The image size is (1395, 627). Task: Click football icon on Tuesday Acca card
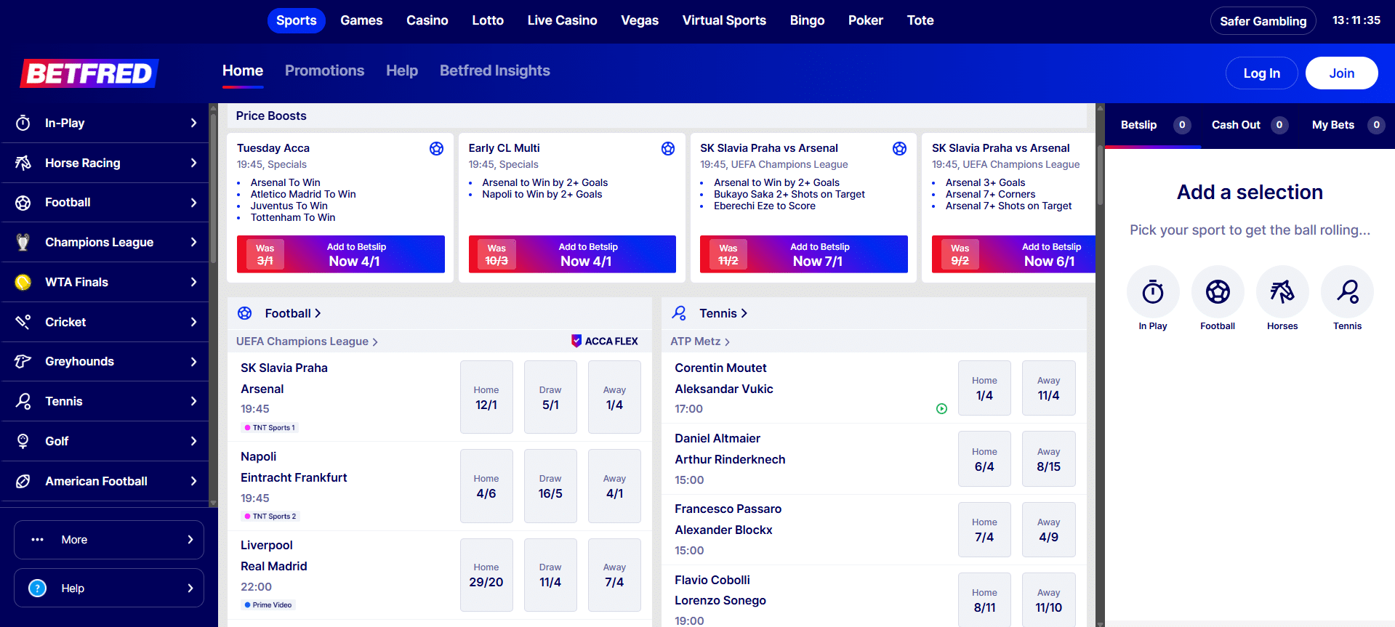pyautogui.click(x=436, y=148)
